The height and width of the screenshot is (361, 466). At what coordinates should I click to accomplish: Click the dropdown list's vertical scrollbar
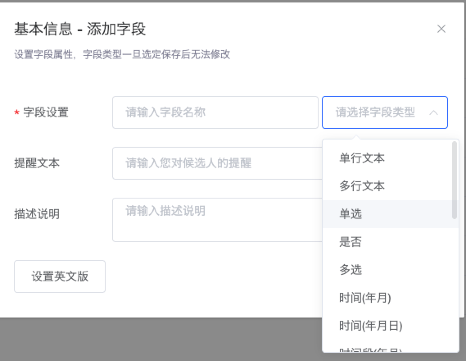point(454,180)
